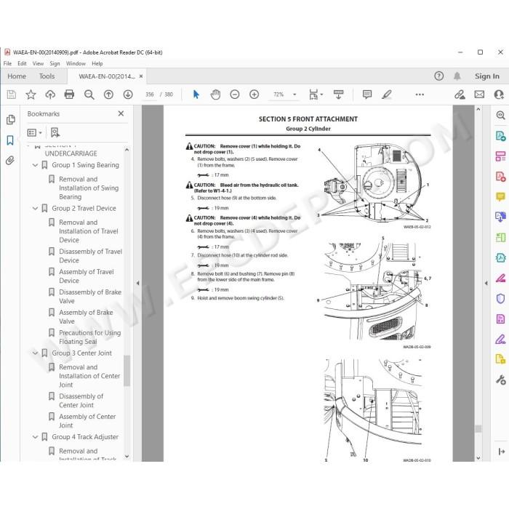509x509 pixels.
Task: Collapse left navigation pane arrow
Action: [137, 283]
